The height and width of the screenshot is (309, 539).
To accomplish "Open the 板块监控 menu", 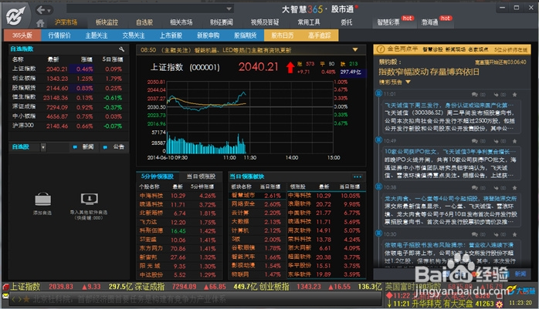I will tap(107, 22).
